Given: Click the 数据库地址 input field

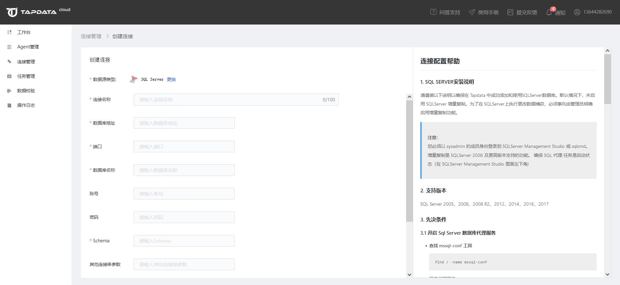Looking at the screenshot, I should [x=184, y=123].
